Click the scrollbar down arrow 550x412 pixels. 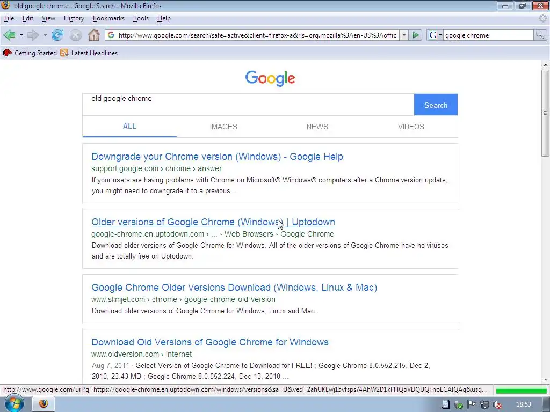(545, 380)
